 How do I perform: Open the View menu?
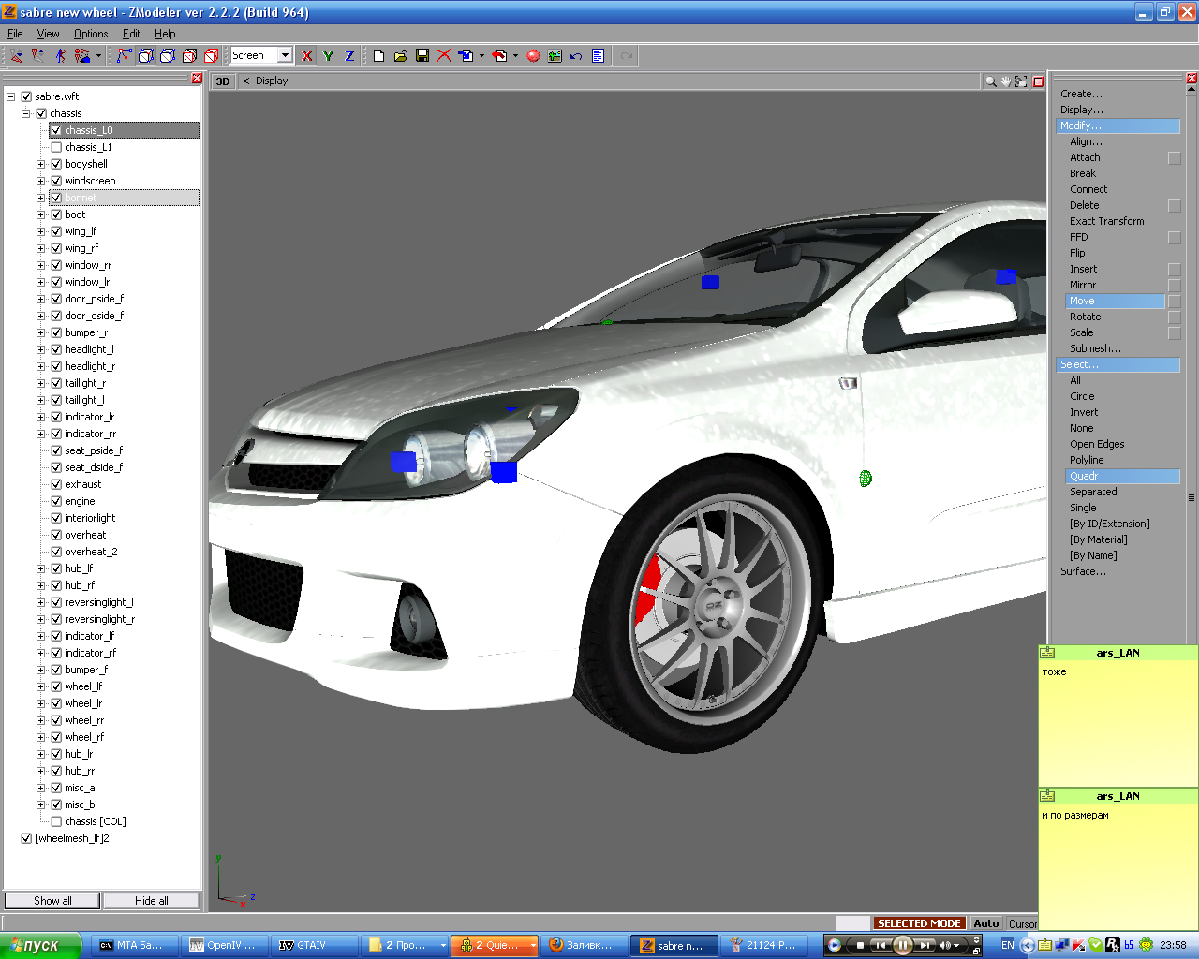[48, 34]
